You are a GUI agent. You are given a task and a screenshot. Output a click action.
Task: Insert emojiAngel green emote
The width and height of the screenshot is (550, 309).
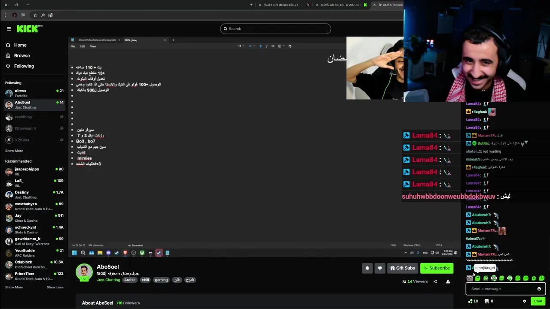pyautogui.click(x=477, y=279)
